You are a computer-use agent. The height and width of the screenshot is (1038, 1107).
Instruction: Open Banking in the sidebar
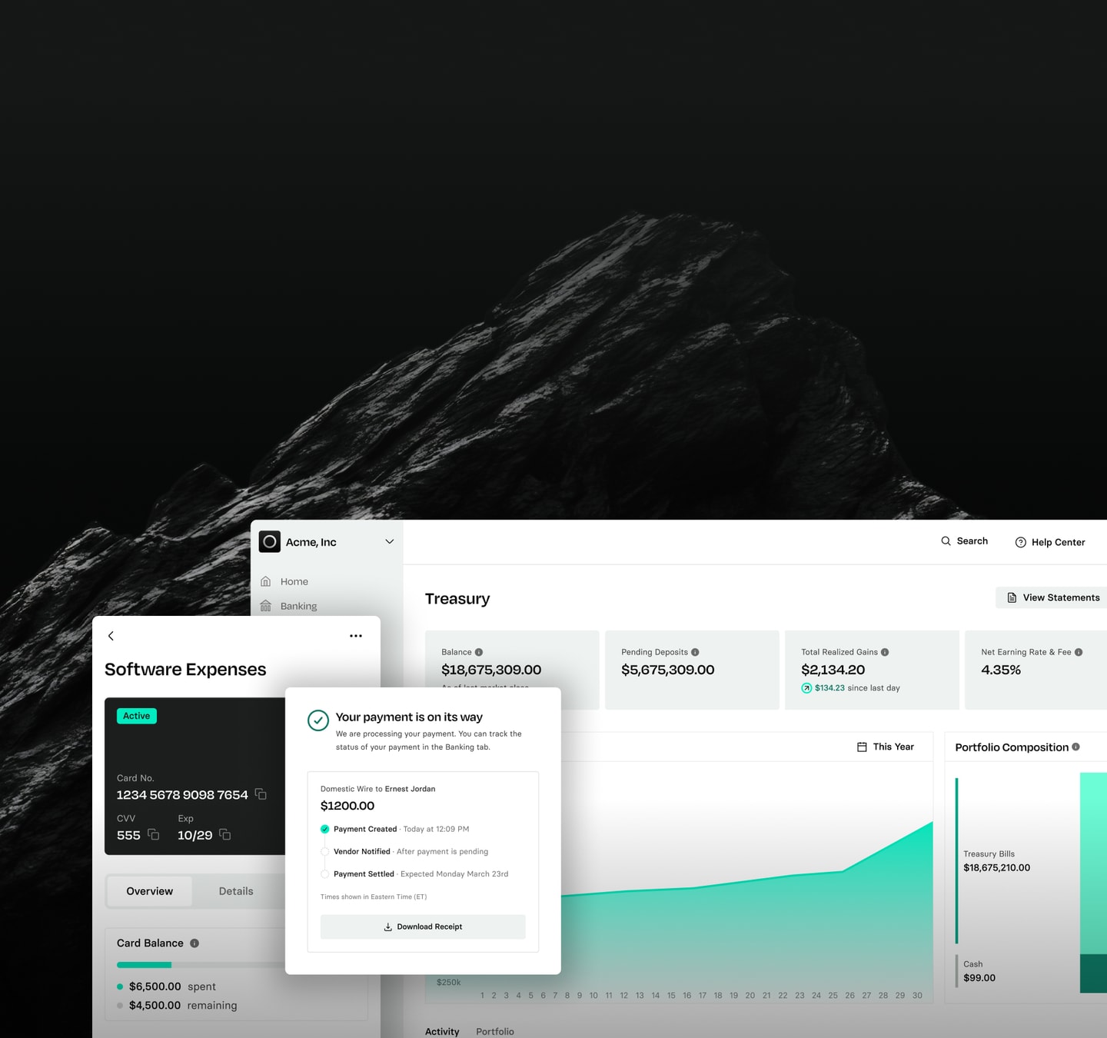(x=298, y=606)
